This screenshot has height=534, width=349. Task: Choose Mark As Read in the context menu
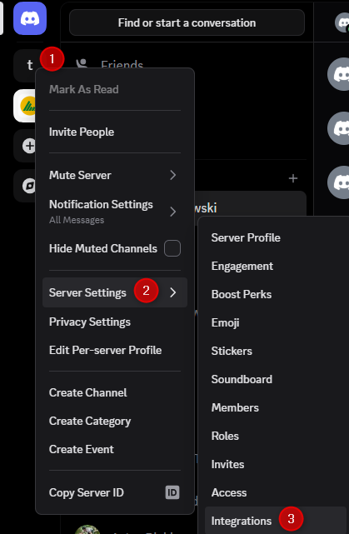(115, 90)
